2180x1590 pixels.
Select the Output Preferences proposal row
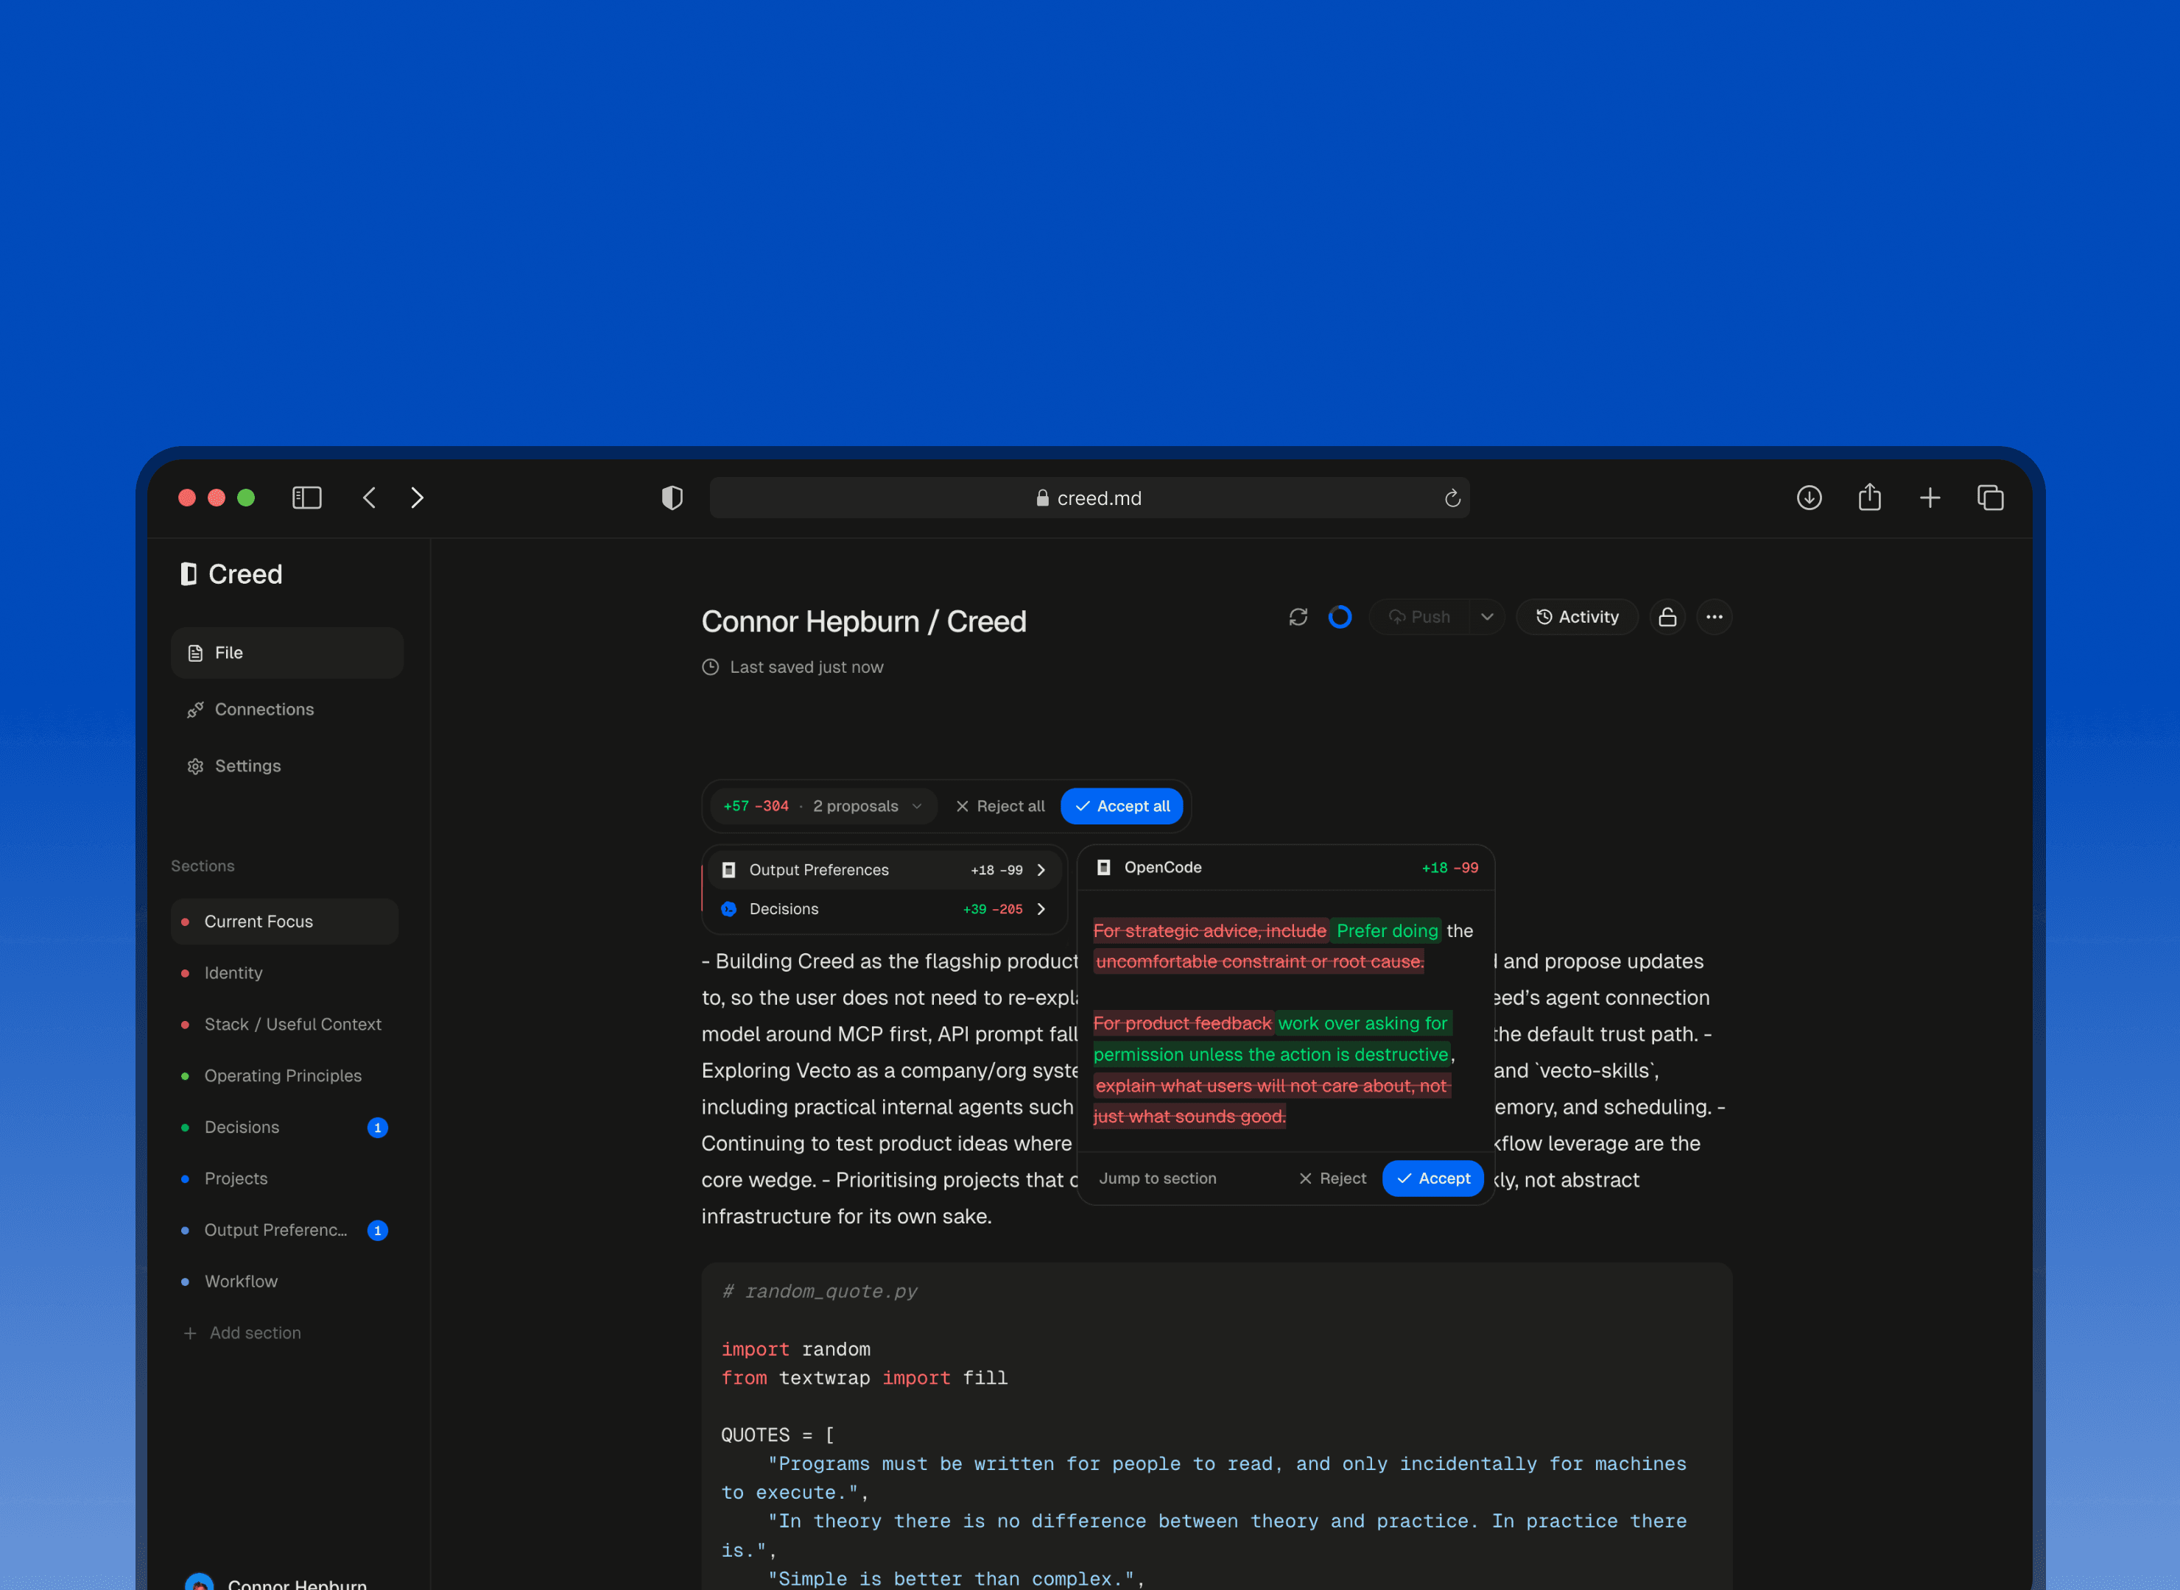point(885,870)
